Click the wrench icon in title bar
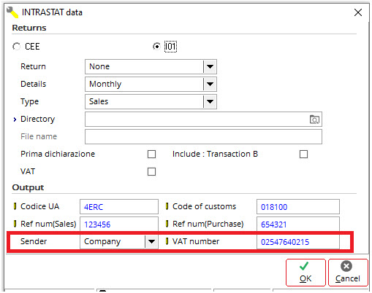The width and height of the screenshot is (372, 293). 12,12
